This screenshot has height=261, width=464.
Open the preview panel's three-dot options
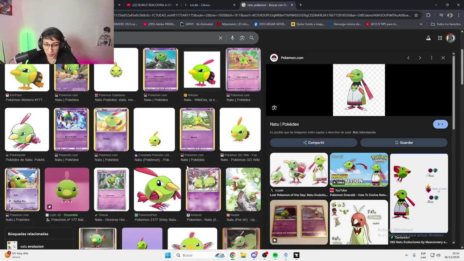point(431,58)
